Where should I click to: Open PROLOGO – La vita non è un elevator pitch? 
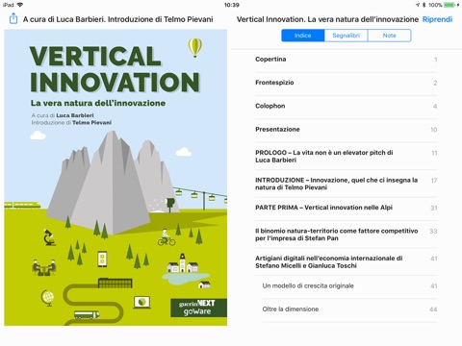(x=346, y=157)
